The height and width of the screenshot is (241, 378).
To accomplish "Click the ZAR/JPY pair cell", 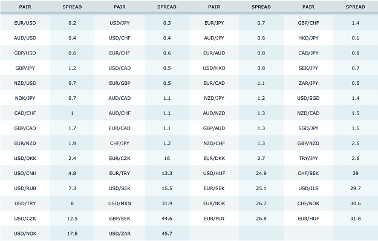I will (308, 83).
